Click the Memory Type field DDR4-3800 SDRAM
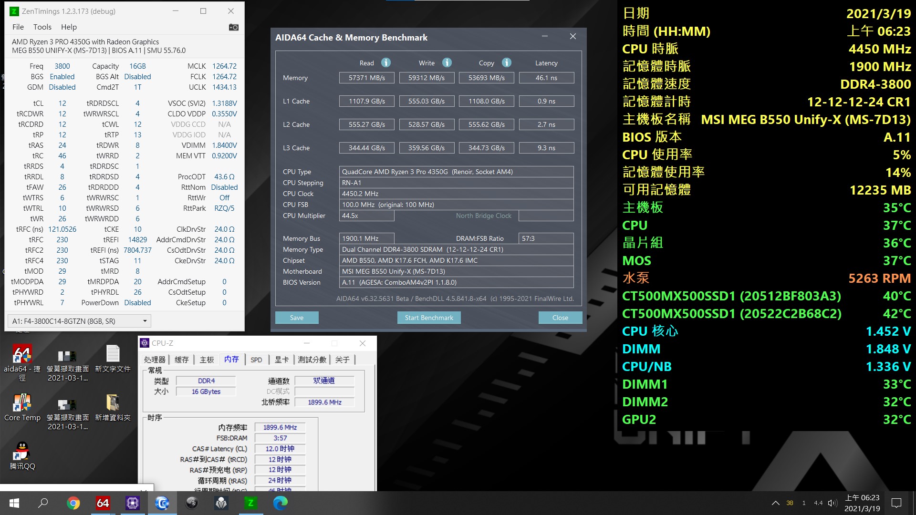 (456, 249)
